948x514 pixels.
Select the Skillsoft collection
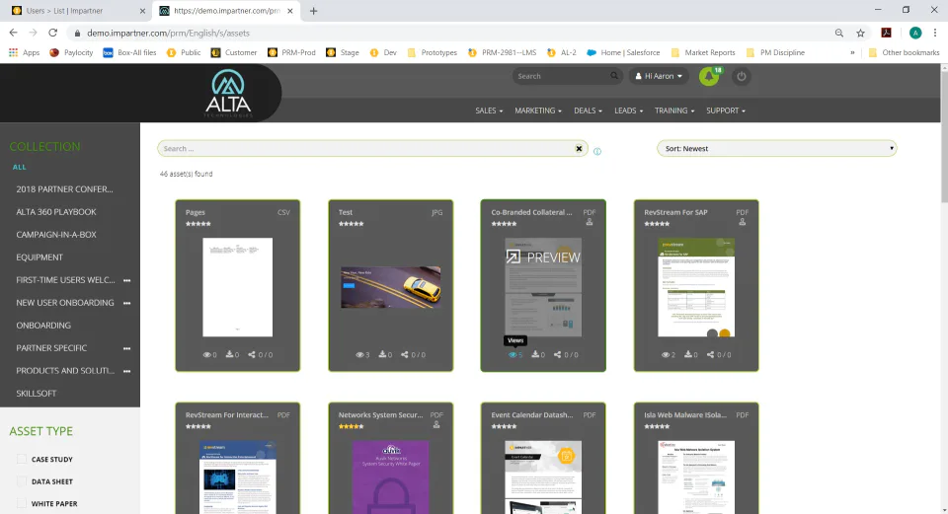(x=37, y=394)
